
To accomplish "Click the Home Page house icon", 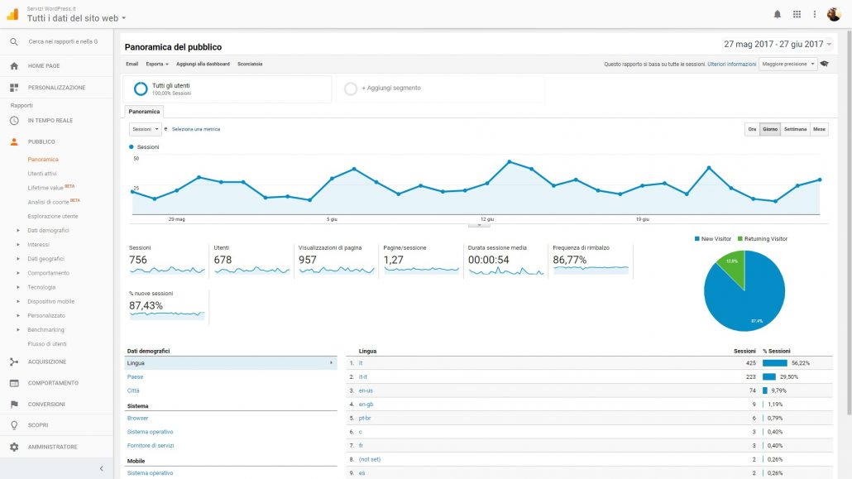I will click(x=14, y=66).
